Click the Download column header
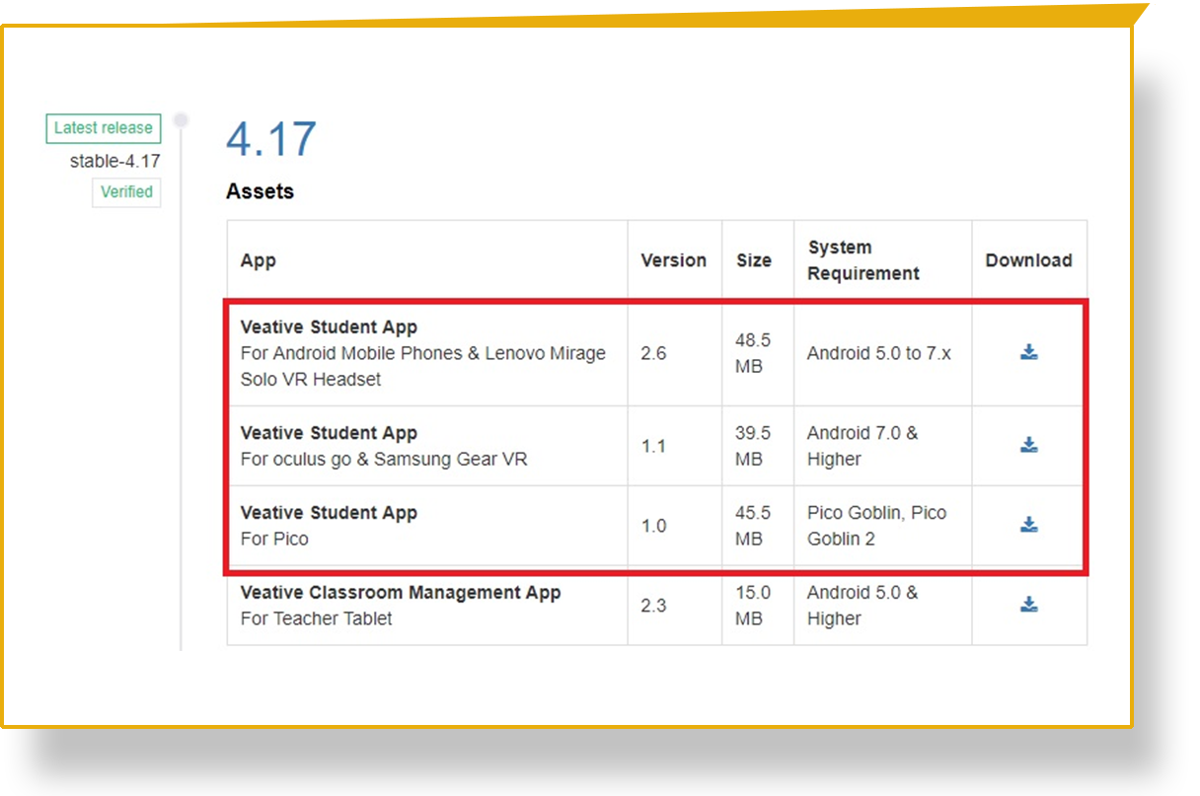The width and height of the screenshot is (1200, 796). point(1029,260)
